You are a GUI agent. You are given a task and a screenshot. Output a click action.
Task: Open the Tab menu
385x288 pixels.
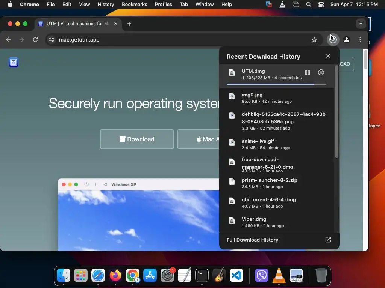tap(183, 4)
